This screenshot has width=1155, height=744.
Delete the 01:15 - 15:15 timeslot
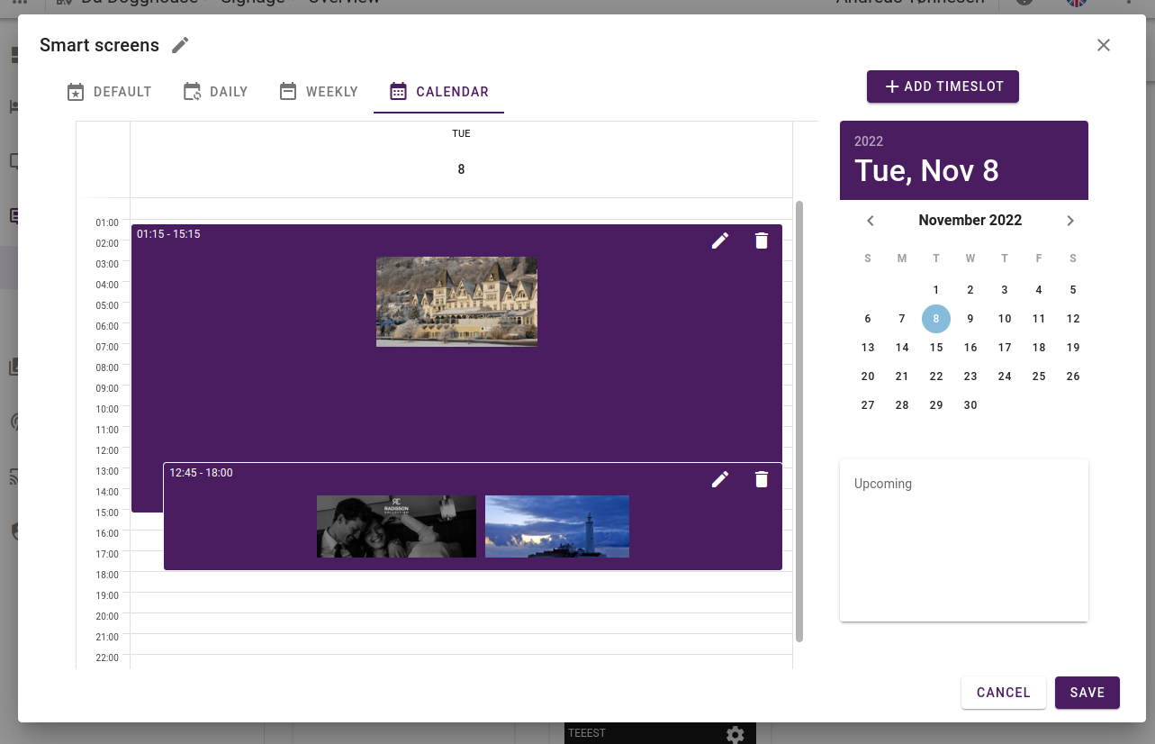tap(761, 240)
